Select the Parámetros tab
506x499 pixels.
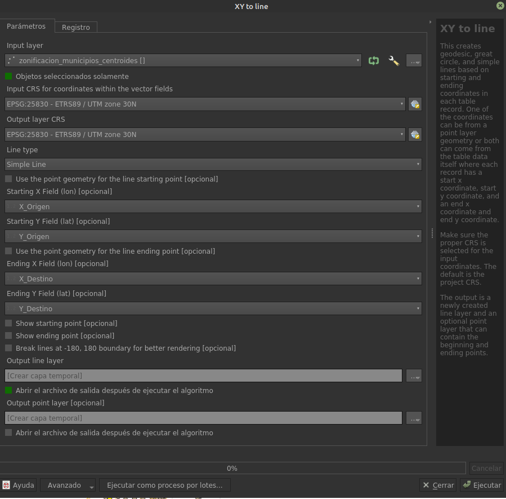point(26,27)
